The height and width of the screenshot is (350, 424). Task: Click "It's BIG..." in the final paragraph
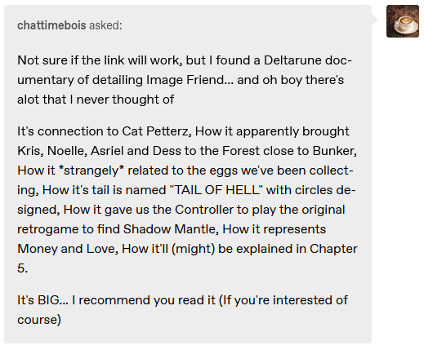tap(43, 300)
